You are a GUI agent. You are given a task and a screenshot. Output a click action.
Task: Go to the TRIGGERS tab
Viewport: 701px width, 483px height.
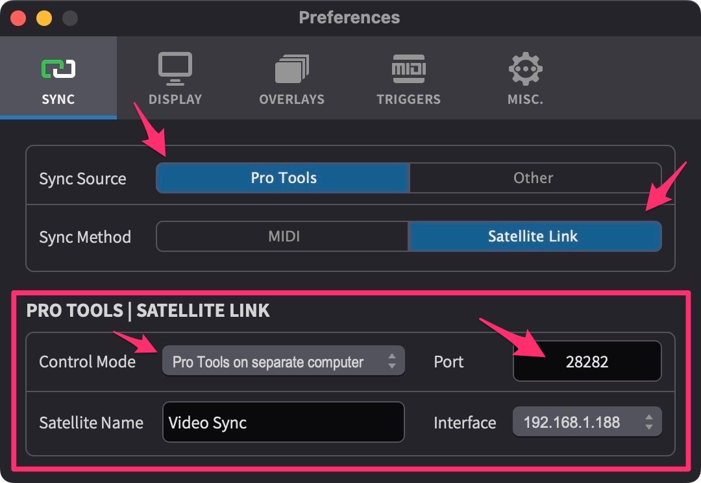click(x=409, y=78)
